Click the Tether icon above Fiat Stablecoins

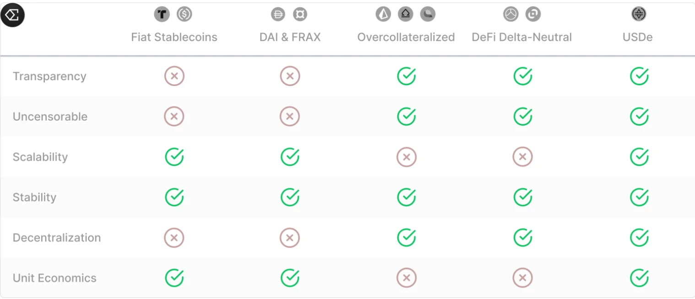coord(162,15)
